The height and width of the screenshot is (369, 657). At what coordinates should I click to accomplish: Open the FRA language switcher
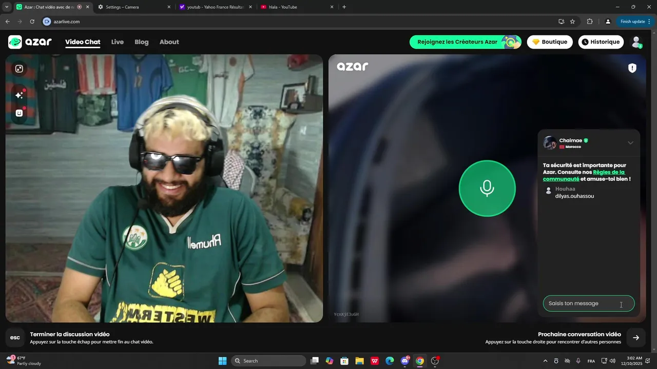point(591,361)
